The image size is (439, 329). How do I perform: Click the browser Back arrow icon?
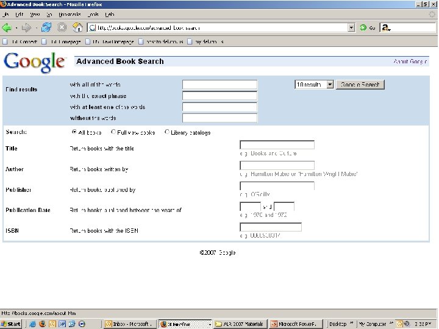(7, 27)
